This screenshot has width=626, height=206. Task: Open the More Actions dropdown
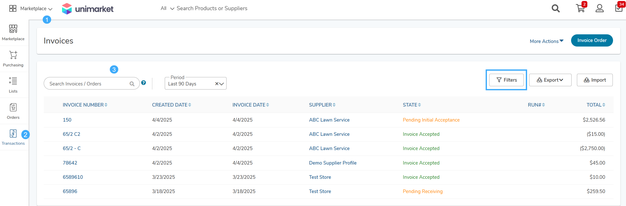click(x=547, y=41)
